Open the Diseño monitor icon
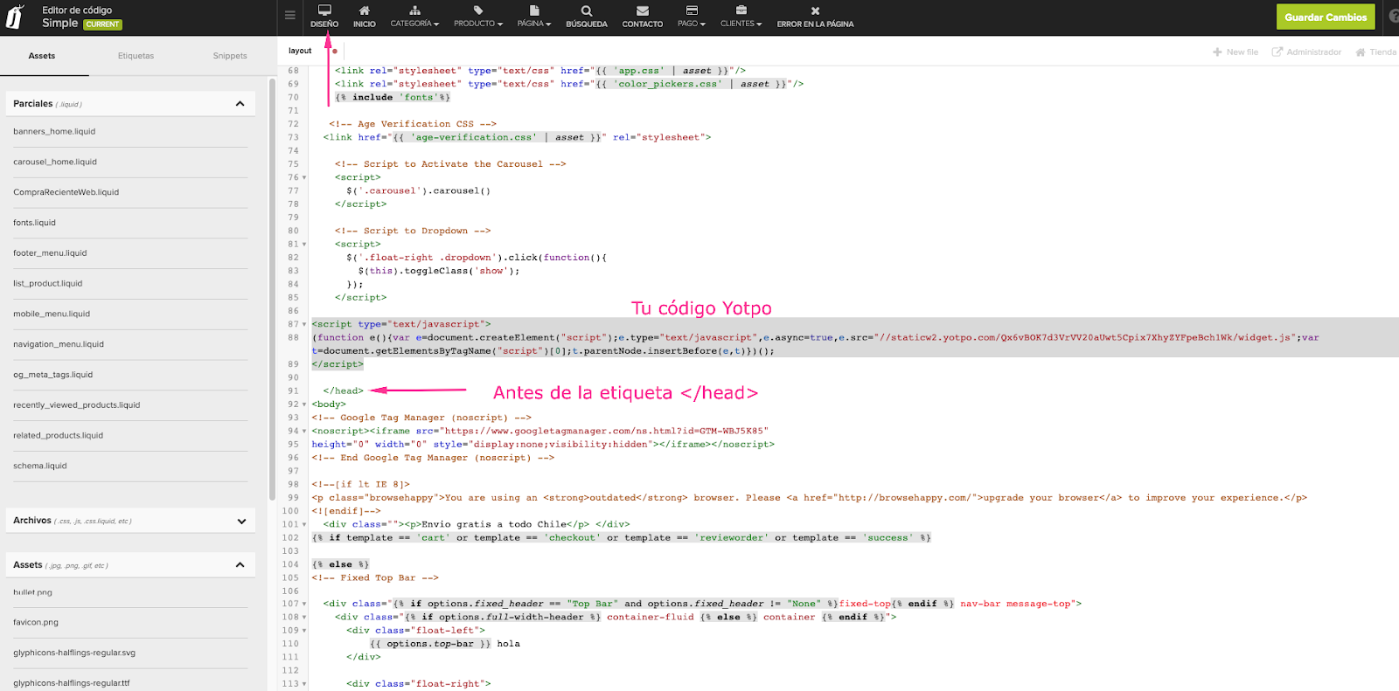This screenshot has width=1399, height=691. coord(324,10)
